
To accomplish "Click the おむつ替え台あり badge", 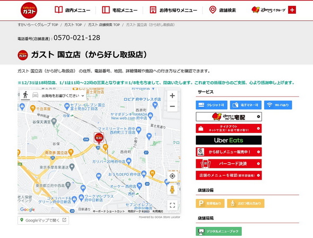I will tap(246, 203).
